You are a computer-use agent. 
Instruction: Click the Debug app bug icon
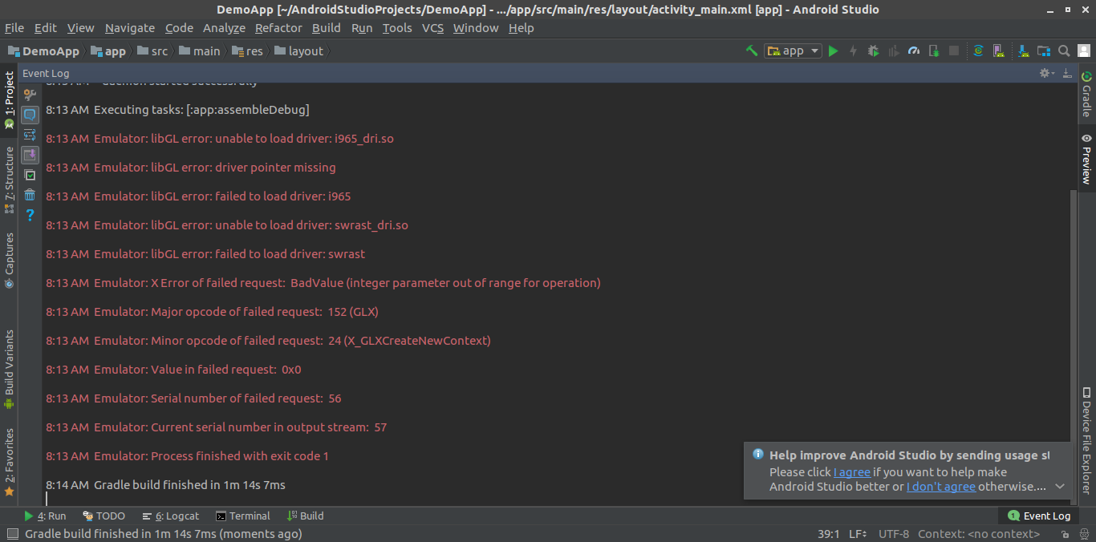873,51
